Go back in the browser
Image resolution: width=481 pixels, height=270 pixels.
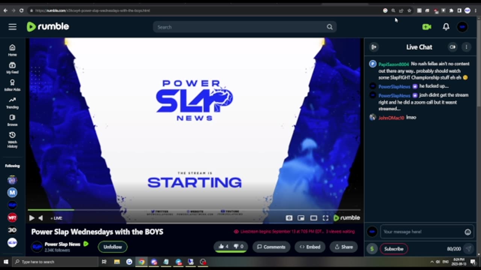[x=5, y=10]
